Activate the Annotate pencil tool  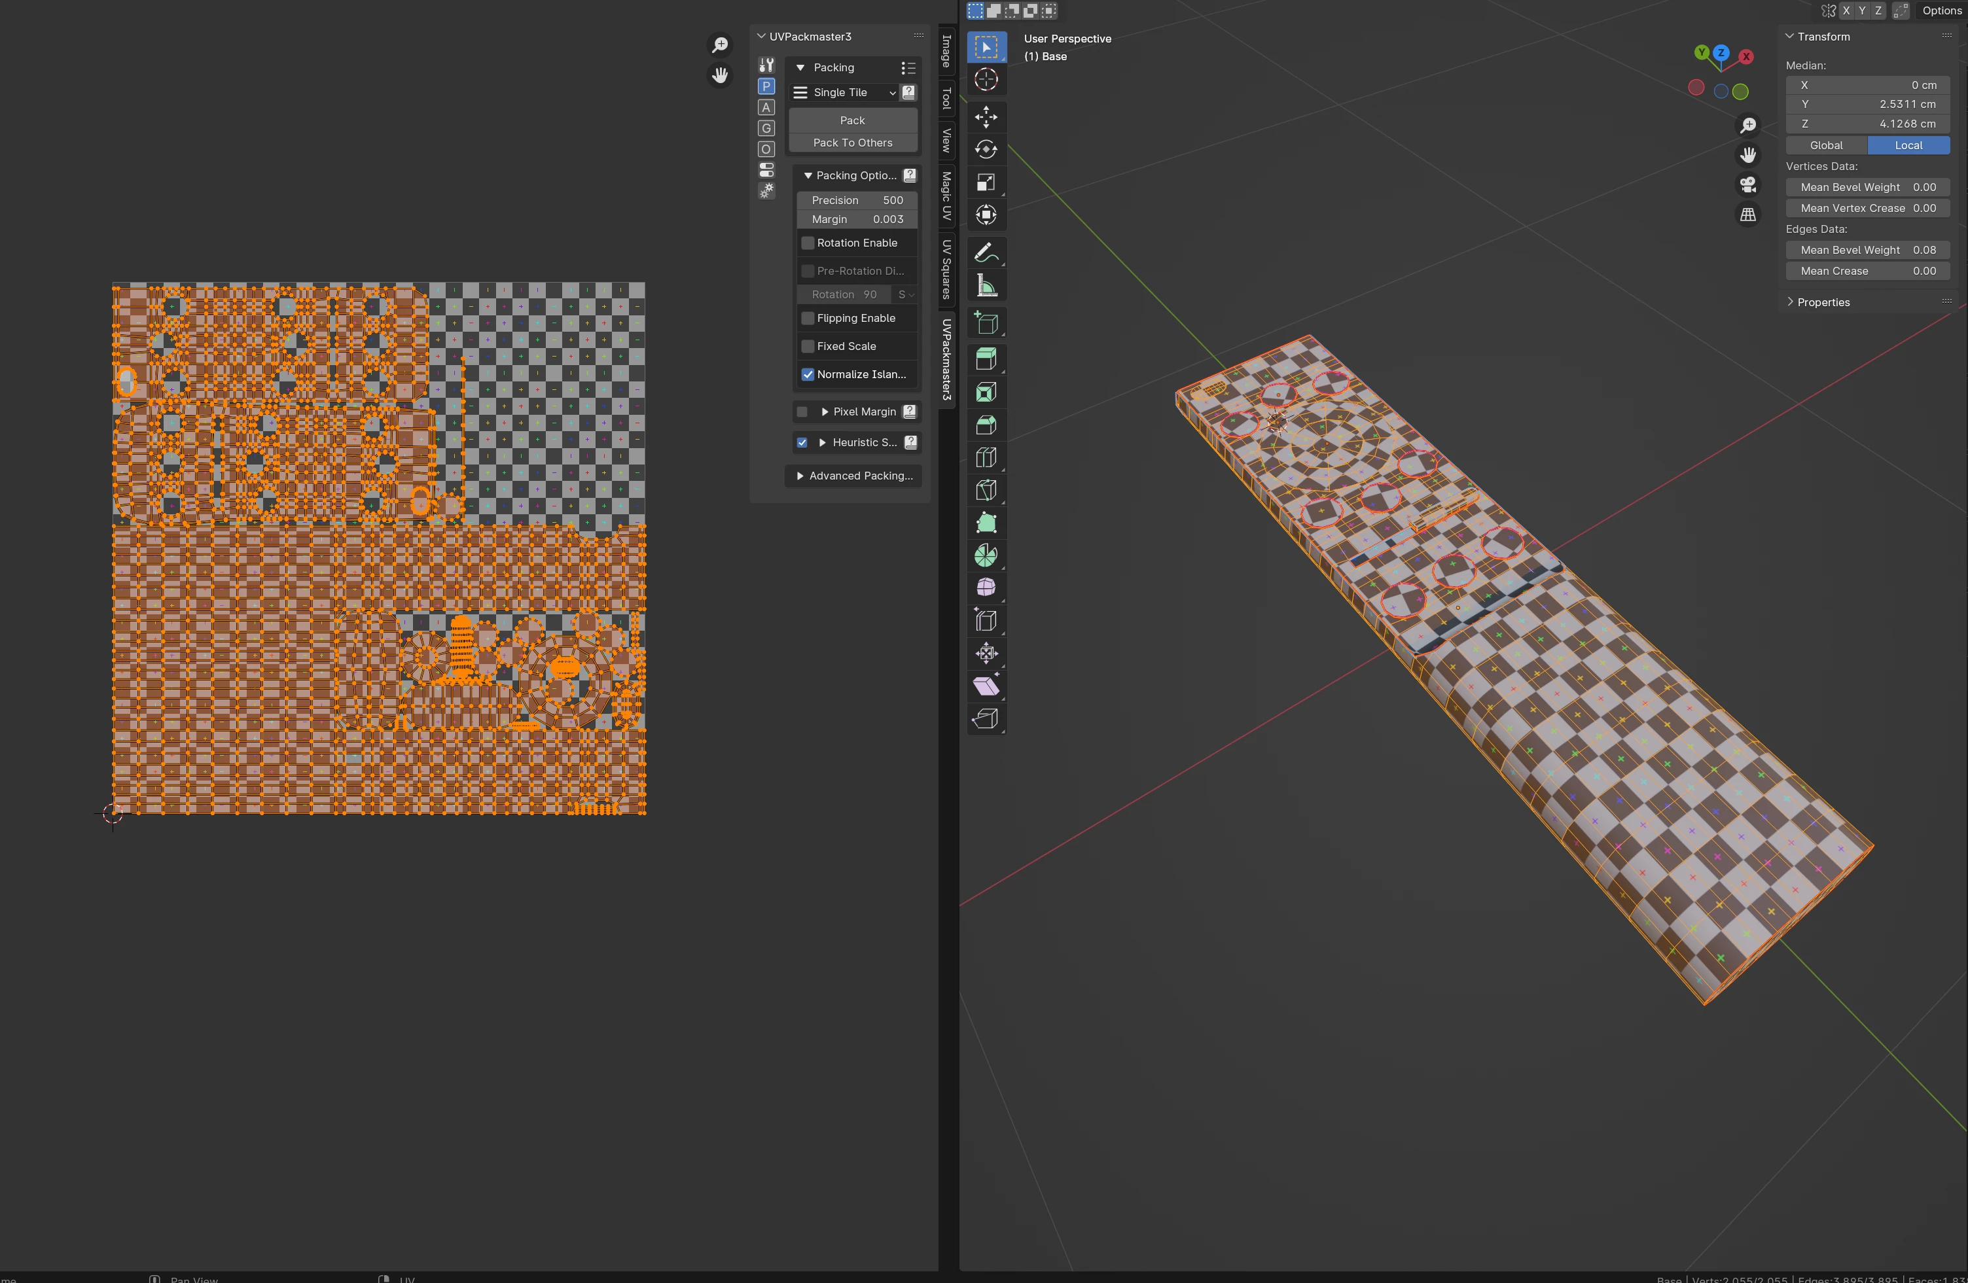click(x=986, y=253)
